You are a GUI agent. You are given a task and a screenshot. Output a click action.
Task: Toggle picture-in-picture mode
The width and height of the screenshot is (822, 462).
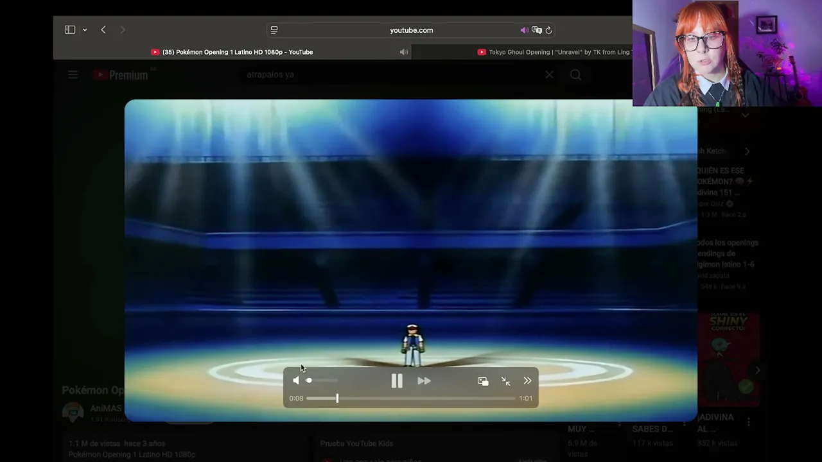pos(483,381)
